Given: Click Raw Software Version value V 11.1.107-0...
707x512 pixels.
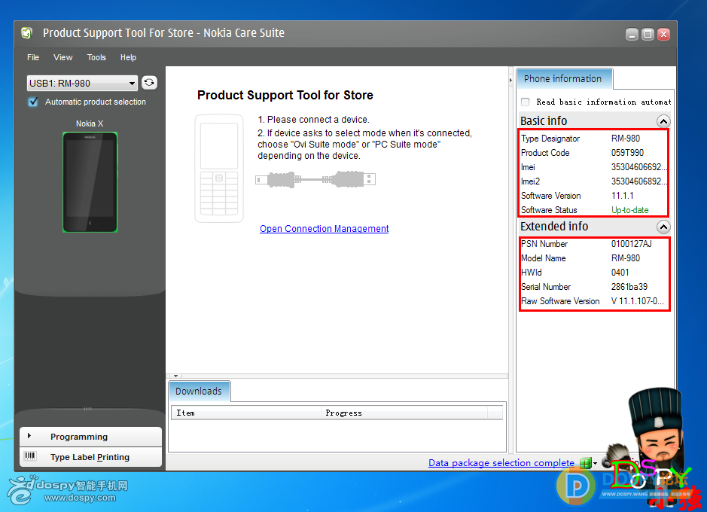Looking at the screenshot, I should pos(638,301).
